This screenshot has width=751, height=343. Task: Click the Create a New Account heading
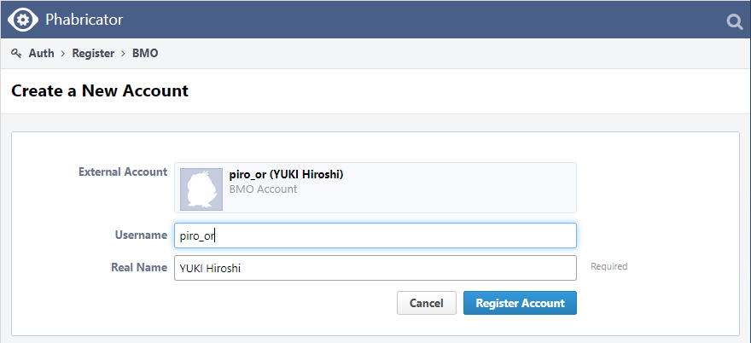click(x=100, y=90)
